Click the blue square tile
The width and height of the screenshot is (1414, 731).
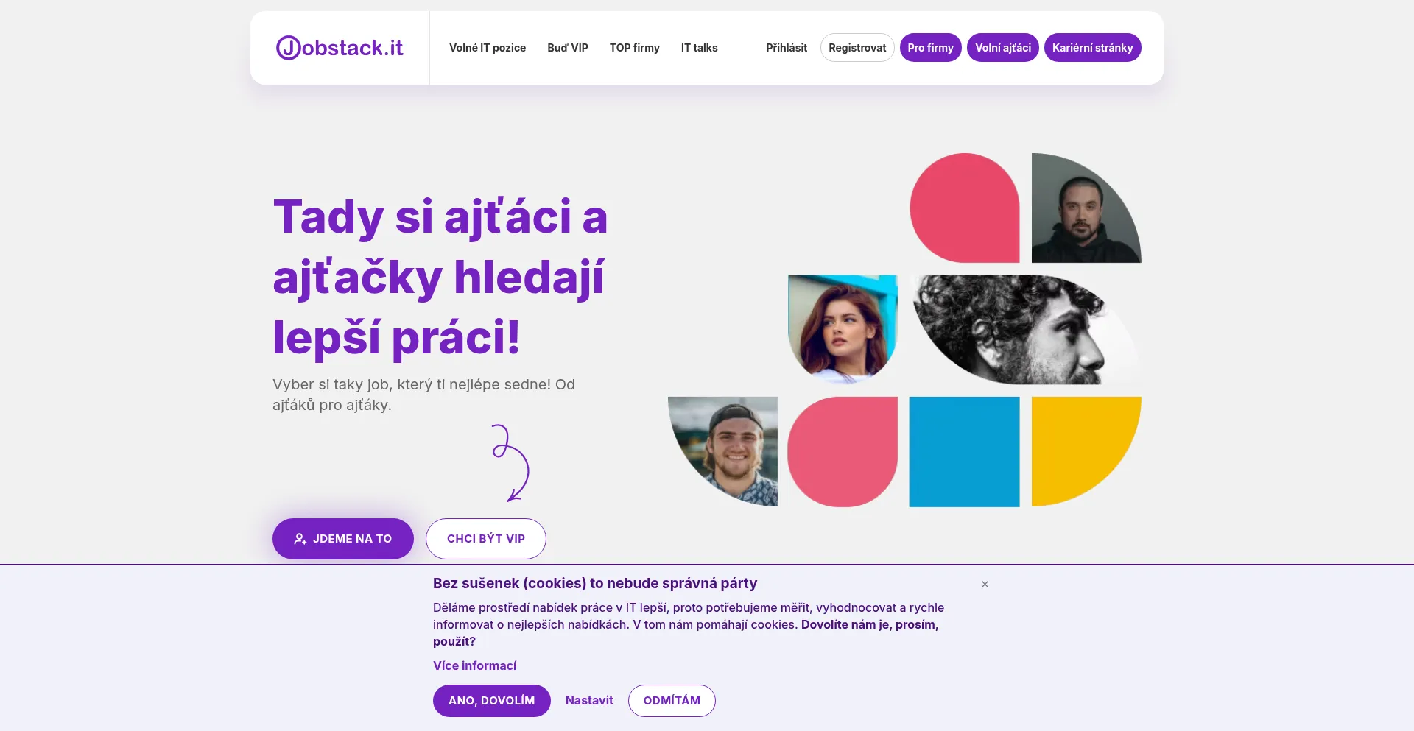pos(964,452)
